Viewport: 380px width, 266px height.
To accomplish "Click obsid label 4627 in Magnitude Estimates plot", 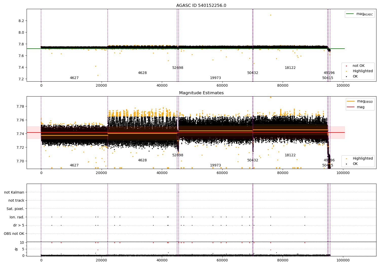I will click(x=74, y=165).
